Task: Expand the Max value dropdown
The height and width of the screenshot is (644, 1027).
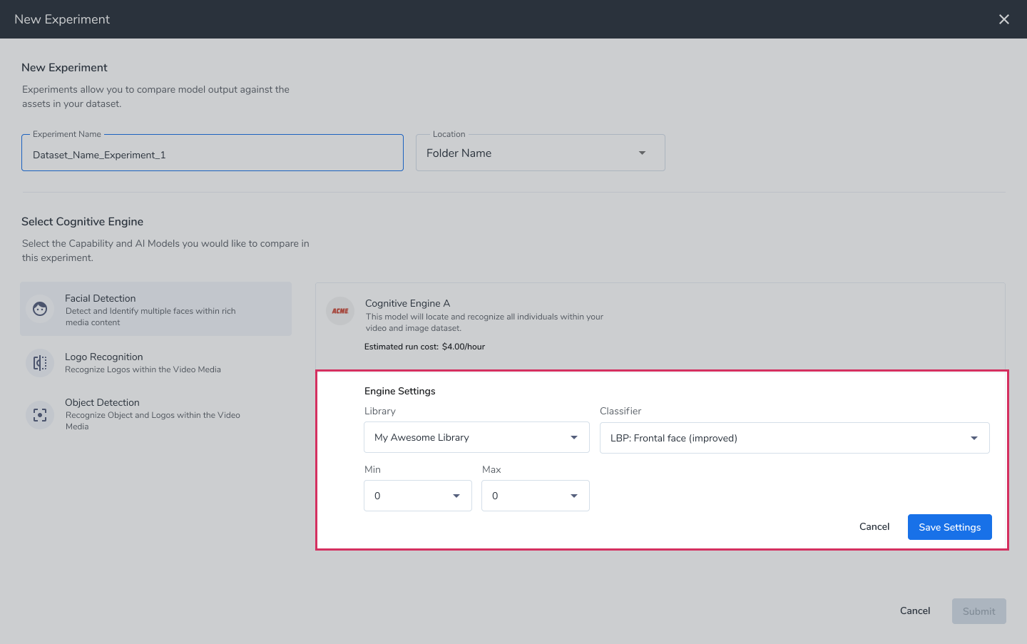Action: 536,496
